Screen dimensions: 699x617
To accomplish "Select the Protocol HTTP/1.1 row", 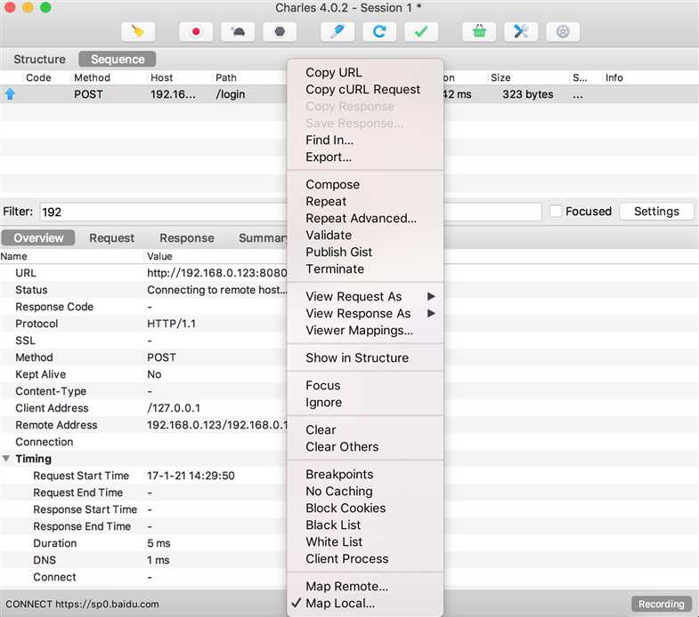I will pyautogui.click(x=143, y=324).
